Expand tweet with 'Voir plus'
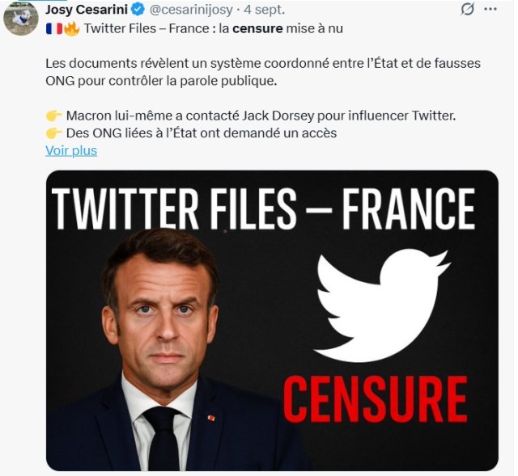 (x=71, y=150)
